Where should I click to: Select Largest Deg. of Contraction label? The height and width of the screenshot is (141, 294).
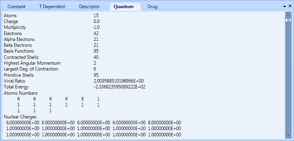[x=31, y=69]
